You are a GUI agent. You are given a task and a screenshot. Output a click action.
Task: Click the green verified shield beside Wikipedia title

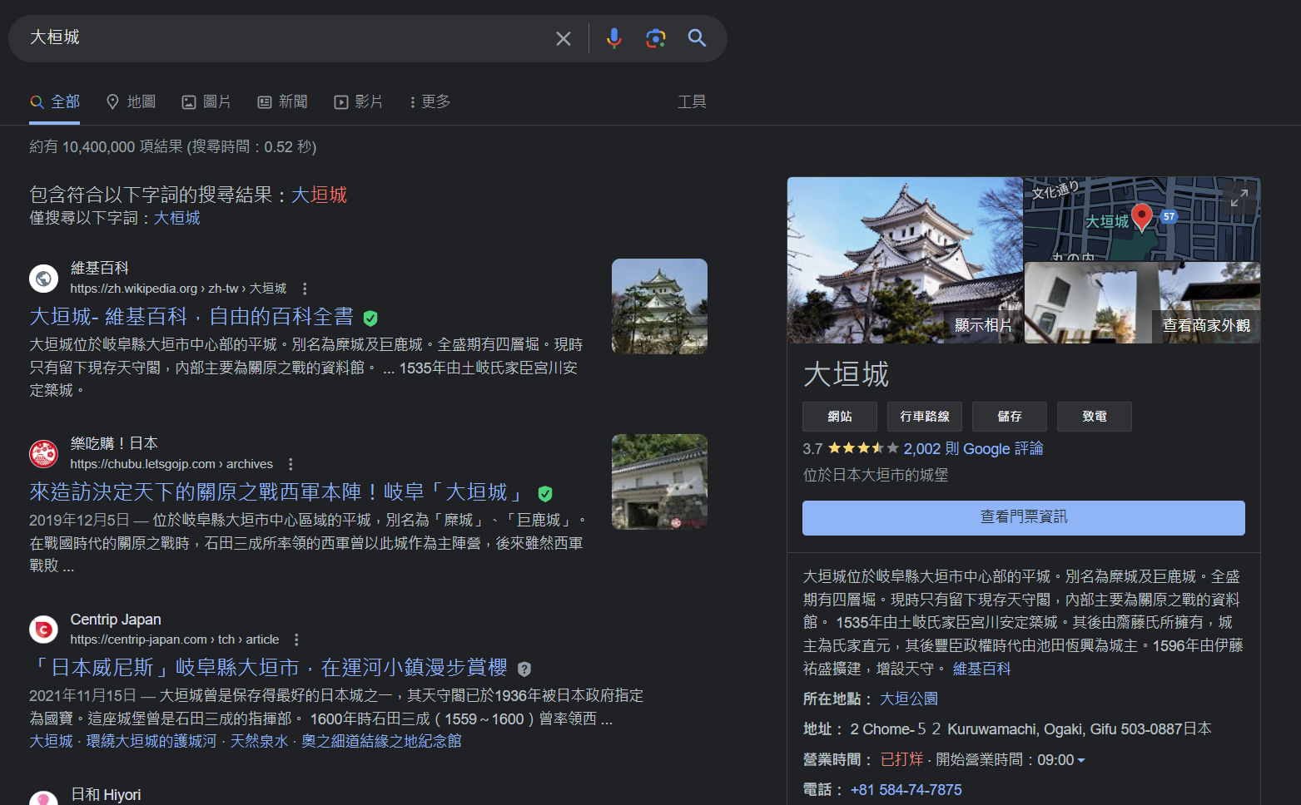point(370,318)
